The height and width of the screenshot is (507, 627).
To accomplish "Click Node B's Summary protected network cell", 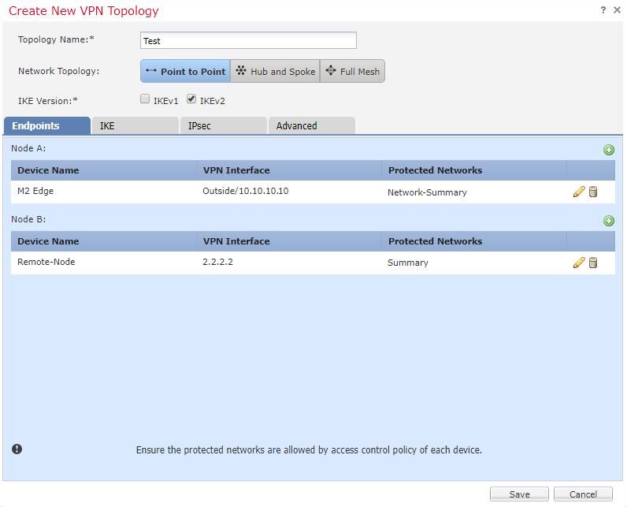I will [474, 263].
